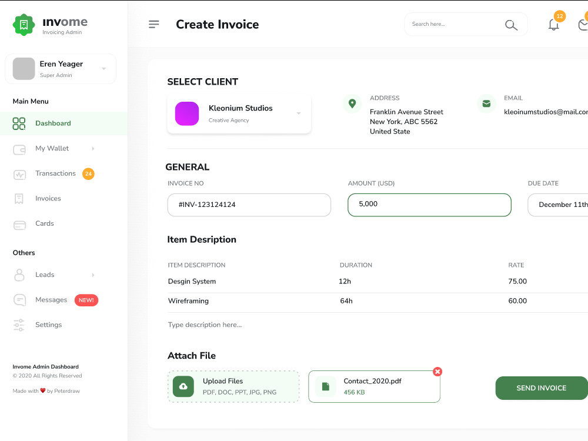This screenshot has height=441, width=588.
Task: Click the Send Invoice button
Action: click(x=542, y=388)
